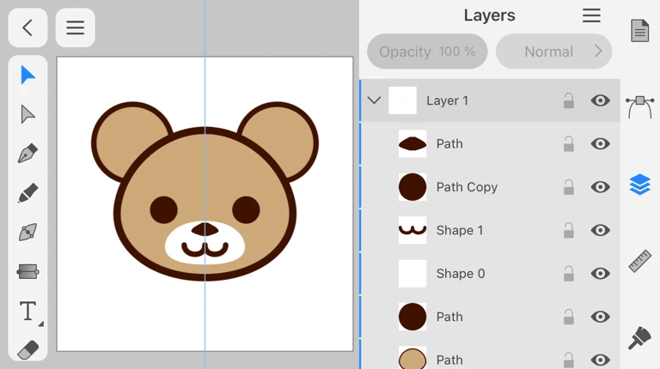
Task: Select the Direct Selection arrow tool
Action: point(27,115)
